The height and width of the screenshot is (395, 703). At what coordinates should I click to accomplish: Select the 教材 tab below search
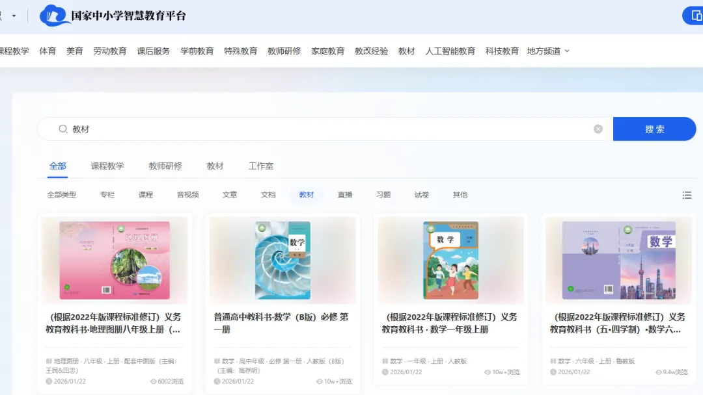(215, 166)
